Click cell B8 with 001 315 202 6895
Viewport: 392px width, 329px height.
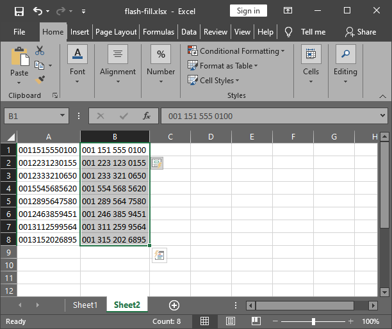tap(115, 239)
